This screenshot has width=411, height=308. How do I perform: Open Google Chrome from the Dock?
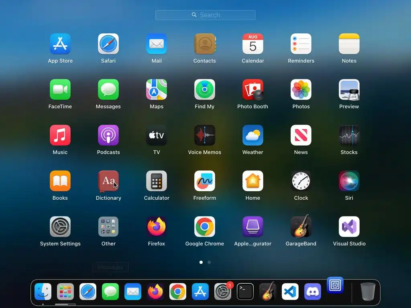pos(178,292)
